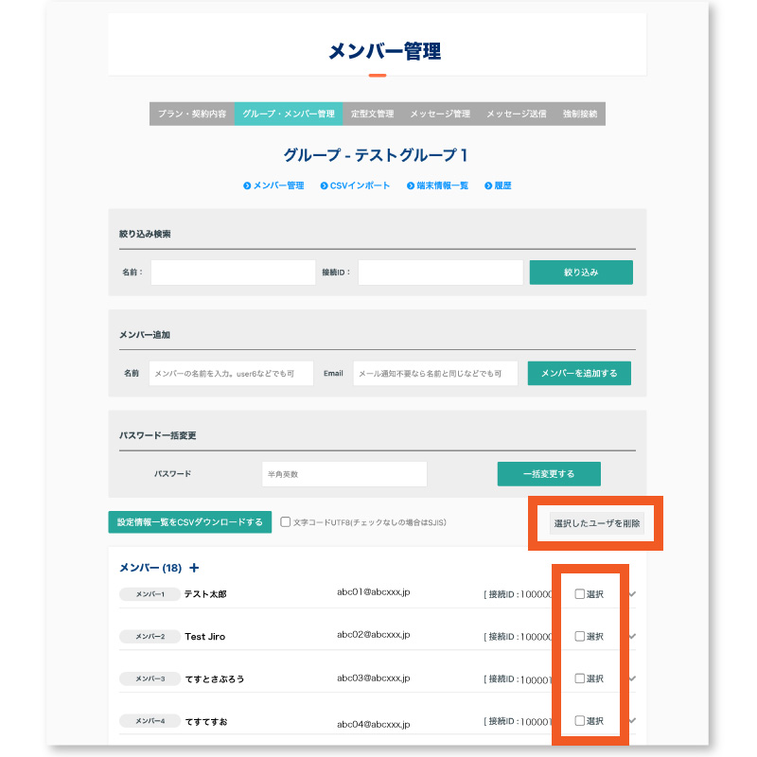
Task: Click the plus icon beside メンバー (18)
Action: (194, 569)
